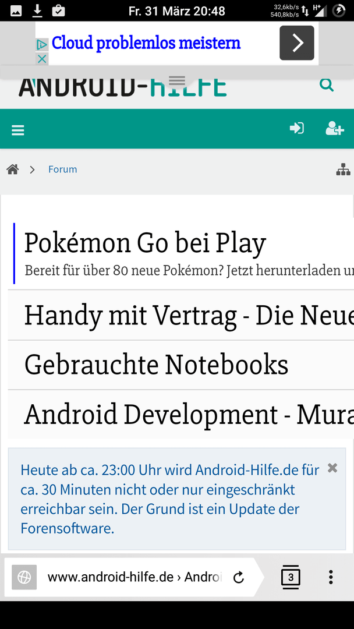Tap the search magnifier icon

[327, 86]
